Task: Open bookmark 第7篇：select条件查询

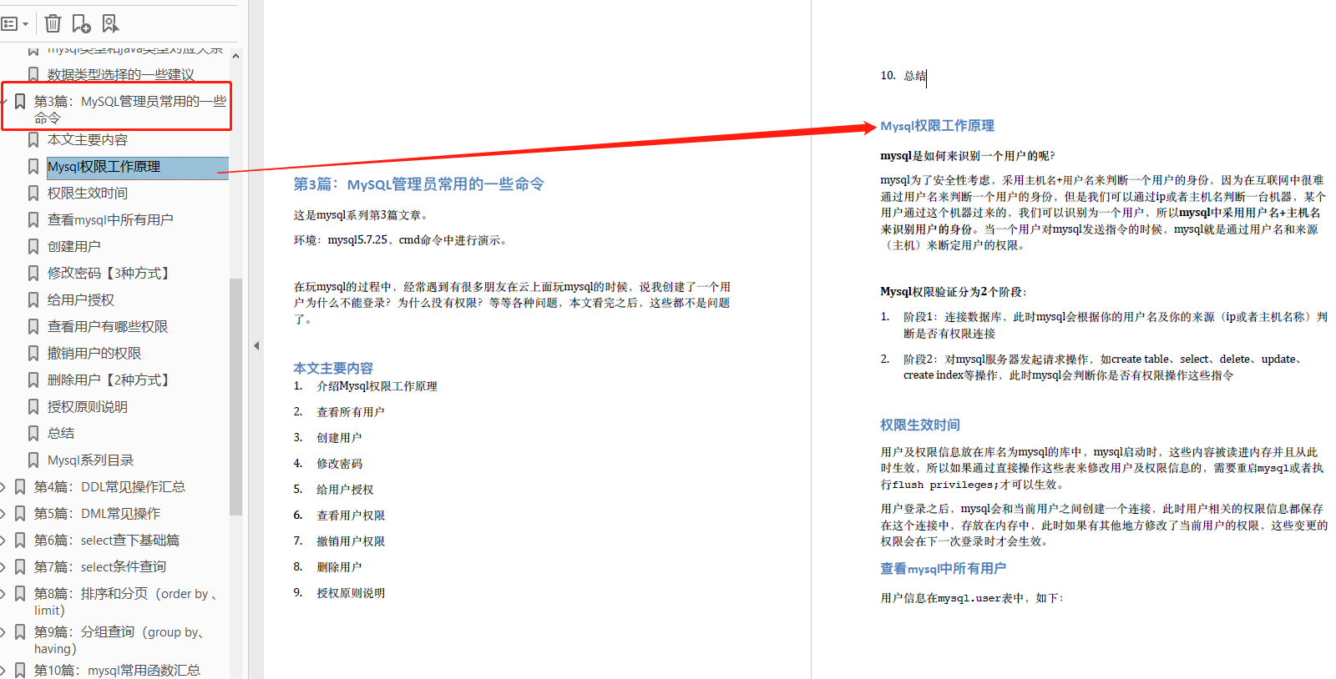Action: tap(100, 567)
